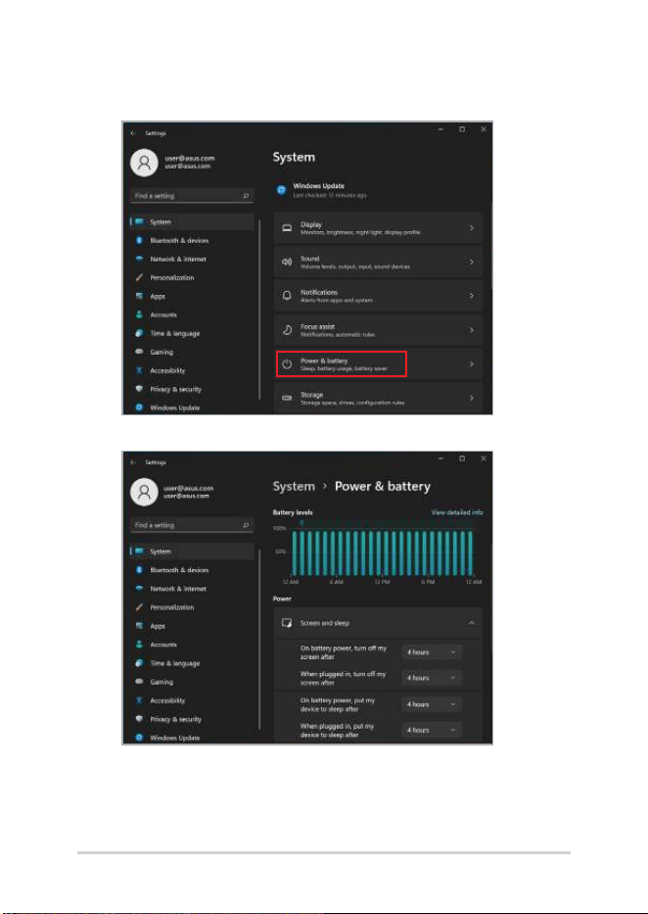
Task: Click Bluetooth & devices icon in bottom window sidebar
Action: pos(139,569)
